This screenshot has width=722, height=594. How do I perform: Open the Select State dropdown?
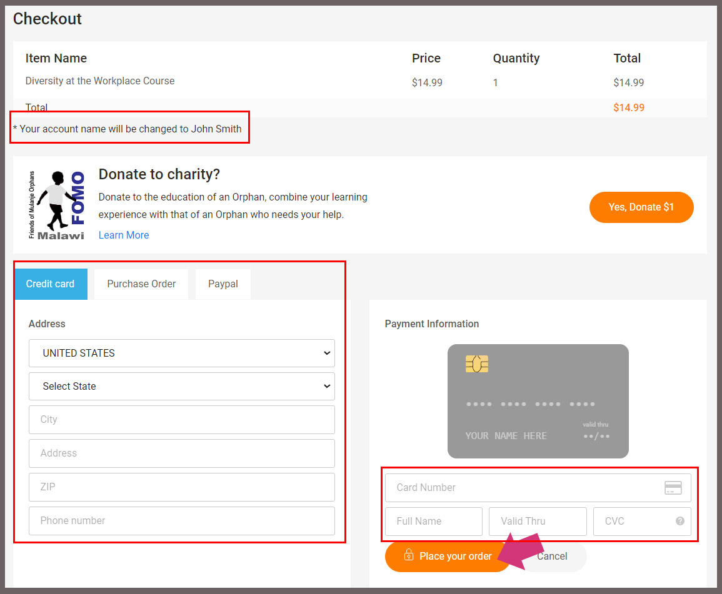(x=181, y=387)
